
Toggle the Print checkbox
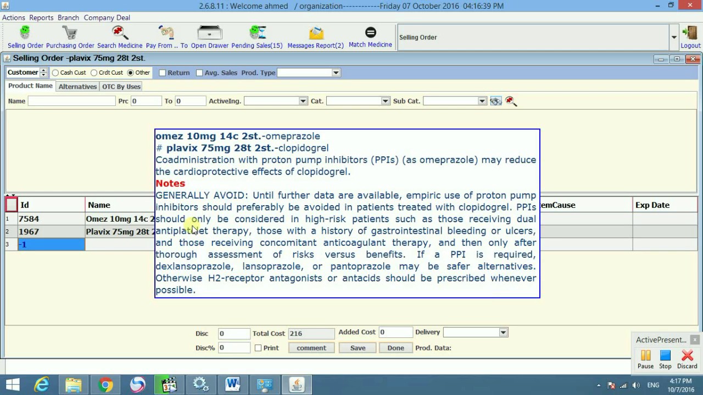tap(258, 348)
